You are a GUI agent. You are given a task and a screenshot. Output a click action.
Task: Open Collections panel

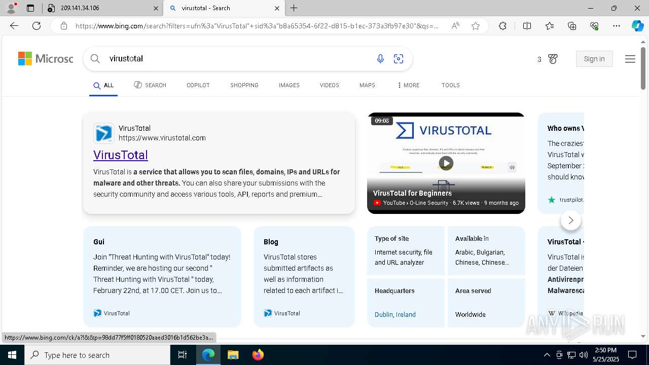pos(572,26)
